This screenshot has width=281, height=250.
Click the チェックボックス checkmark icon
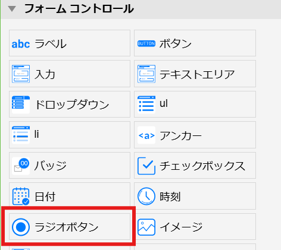[x=146, y=166]
